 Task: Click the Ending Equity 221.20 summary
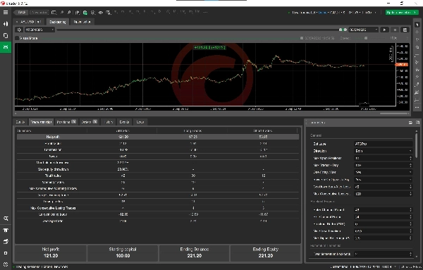pyautogui.click(x=266, y=253)
